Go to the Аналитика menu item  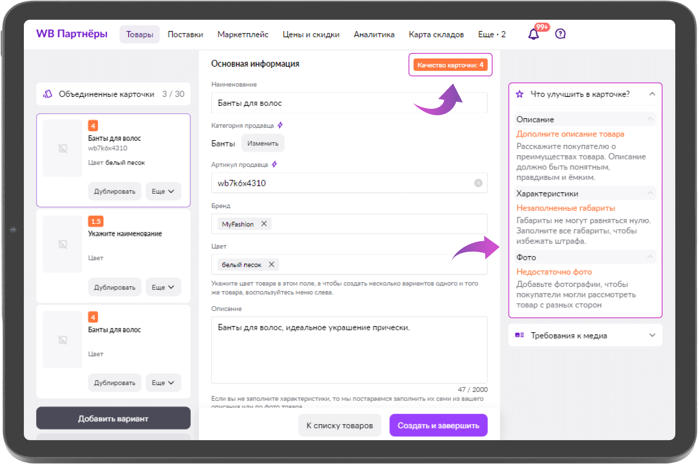pos(374,34)
